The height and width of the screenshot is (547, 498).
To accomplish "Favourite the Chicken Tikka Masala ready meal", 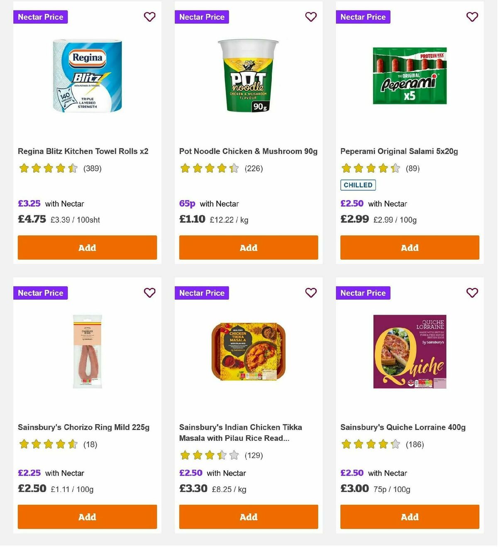I will tap(311, 293).
